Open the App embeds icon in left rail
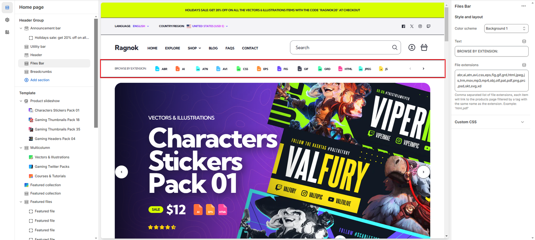The height and width of the screenshot is (240, 535). pyautogui.click(x=7, y=32)
